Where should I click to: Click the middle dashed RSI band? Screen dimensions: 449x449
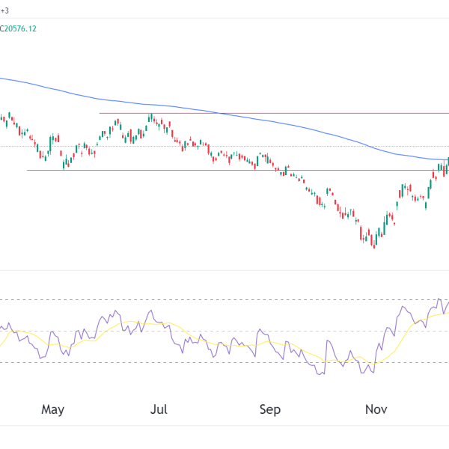pyautogui.click(x=224, y=332)
